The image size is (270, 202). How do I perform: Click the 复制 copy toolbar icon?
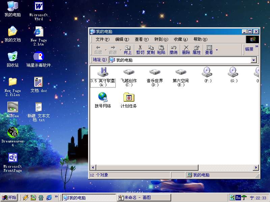[151, 50]
